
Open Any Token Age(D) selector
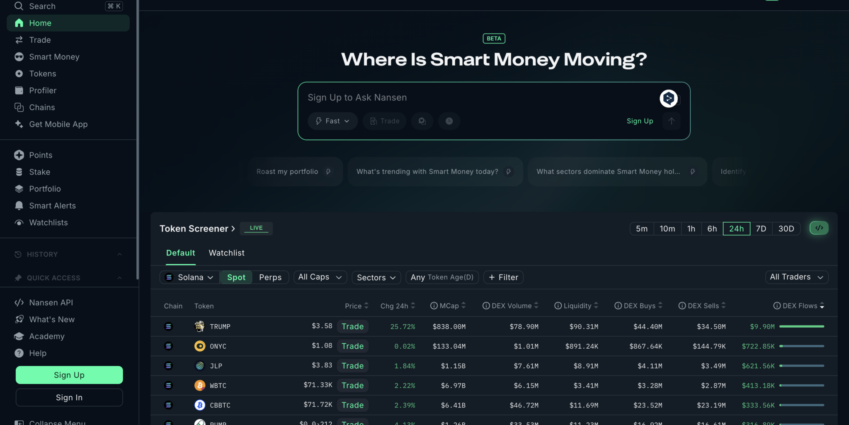click(442, 277)
